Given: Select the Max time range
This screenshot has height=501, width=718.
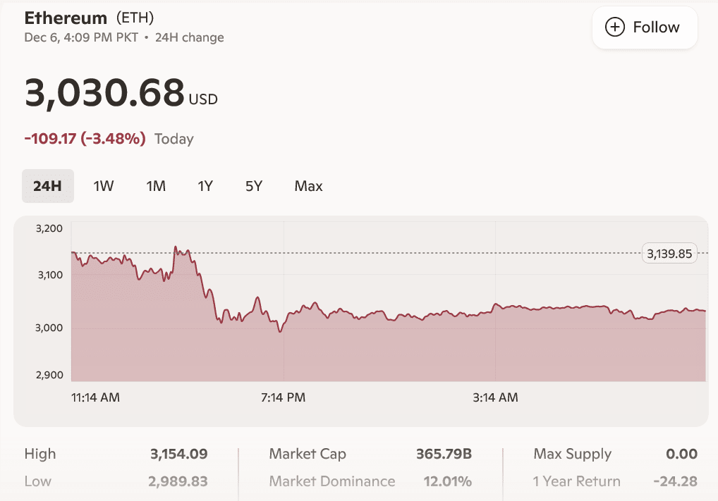Looking at the screenshot, I should coord(308,186).
